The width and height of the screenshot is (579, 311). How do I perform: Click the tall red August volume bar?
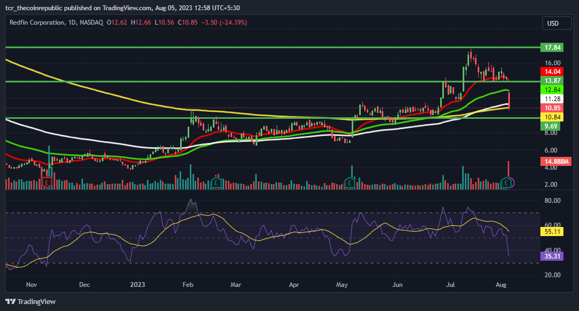508,170
